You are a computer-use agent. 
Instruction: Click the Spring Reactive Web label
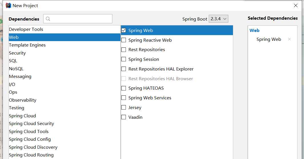[150, 40]
